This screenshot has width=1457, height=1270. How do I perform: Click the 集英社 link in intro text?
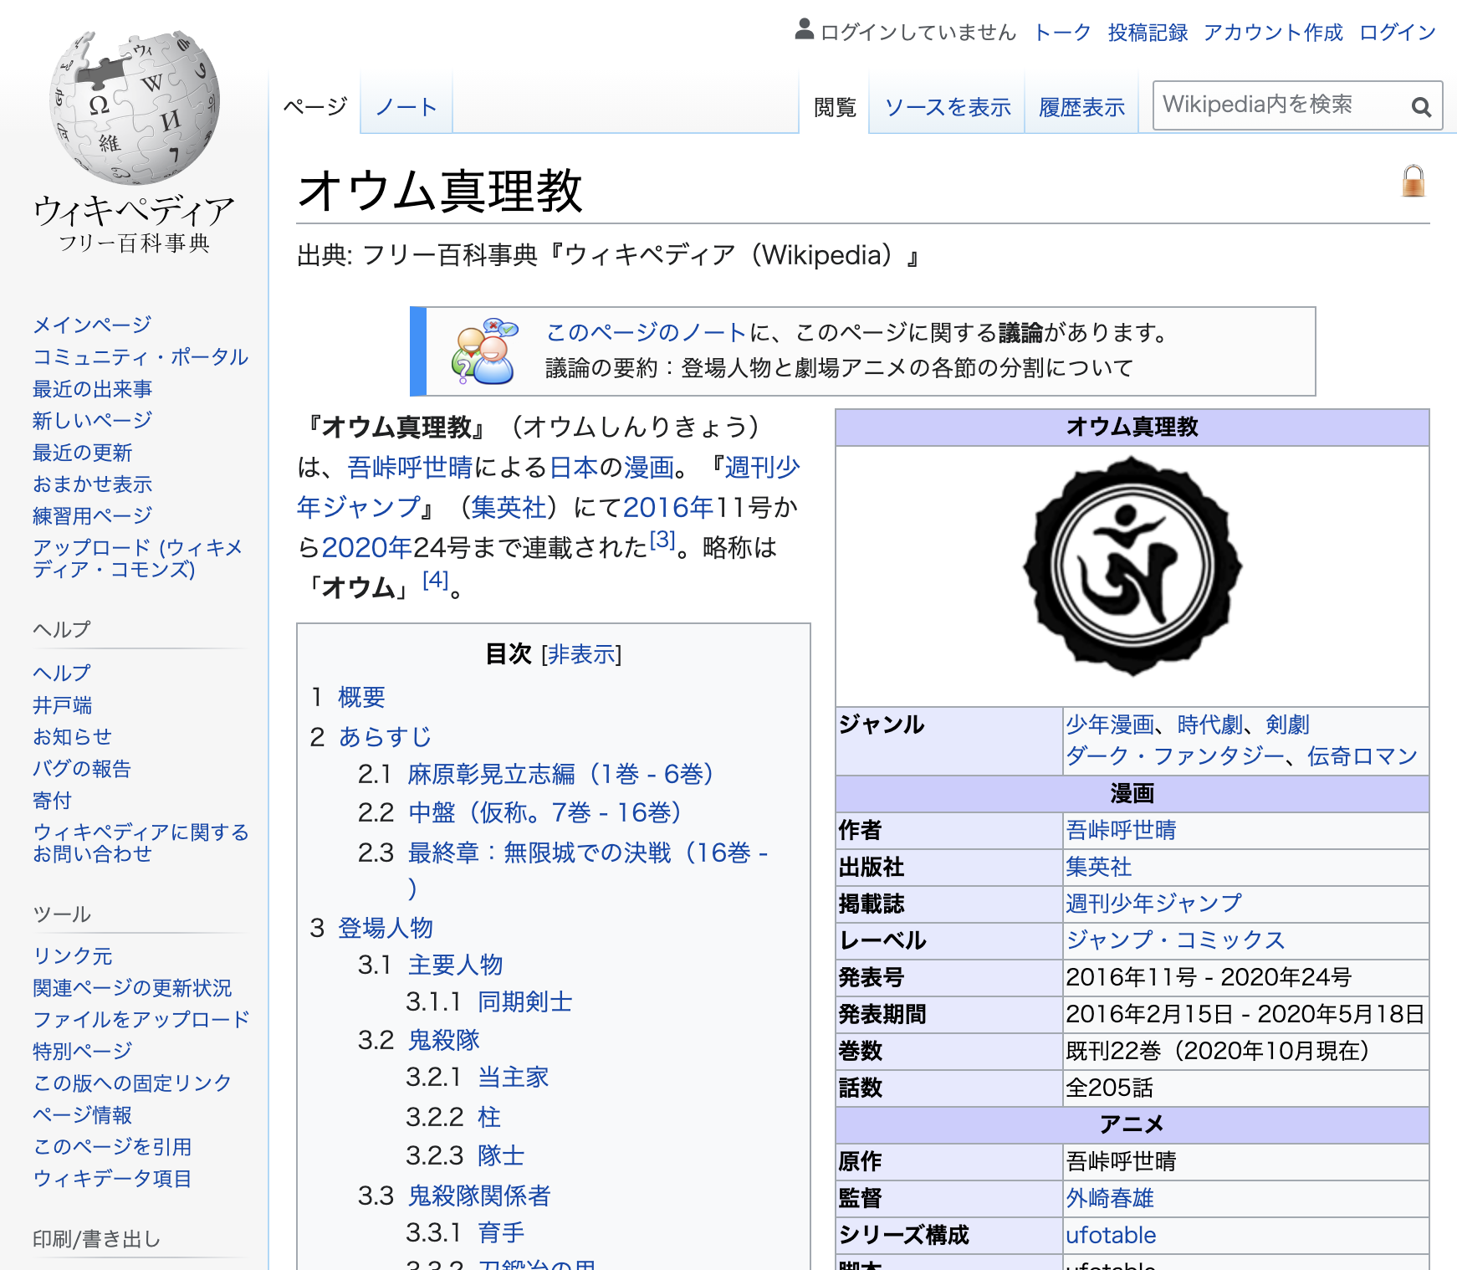point(509,507)
